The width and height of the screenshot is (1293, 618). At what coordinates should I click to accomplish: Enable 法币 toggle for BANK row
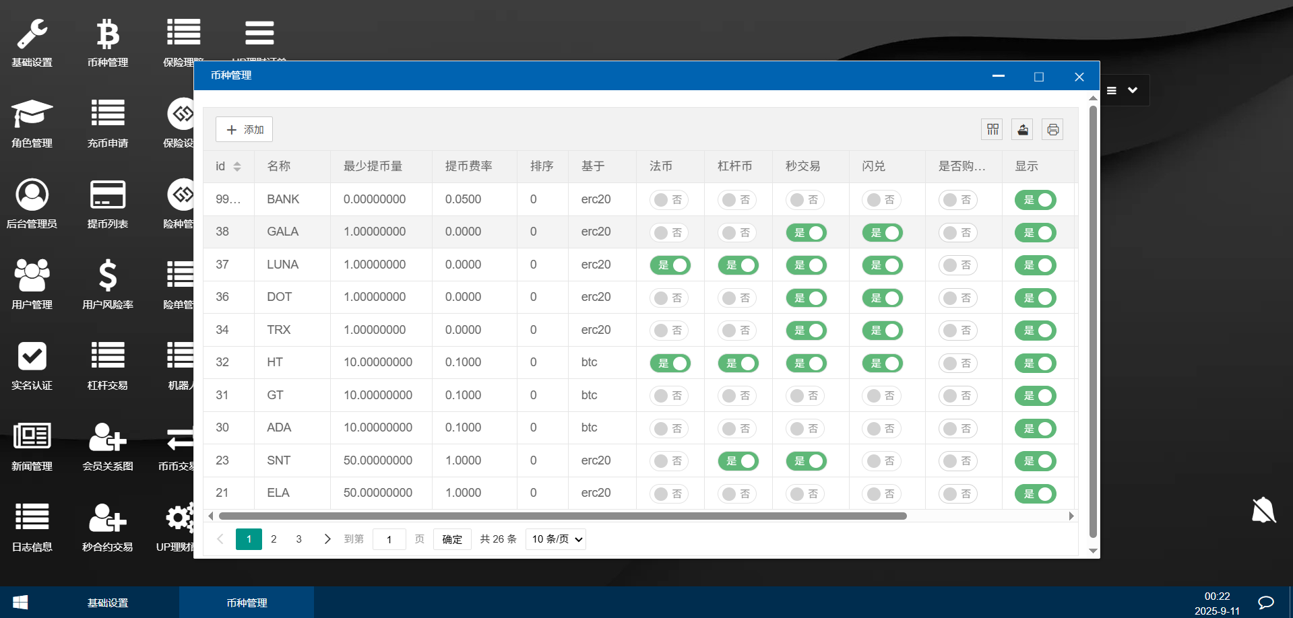pyautogui.click(x=670, y=200)
